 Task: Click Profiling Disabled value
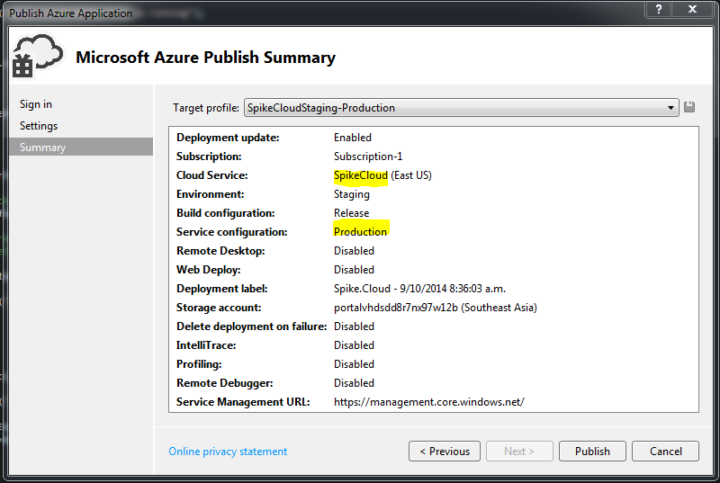coord(354,364)
